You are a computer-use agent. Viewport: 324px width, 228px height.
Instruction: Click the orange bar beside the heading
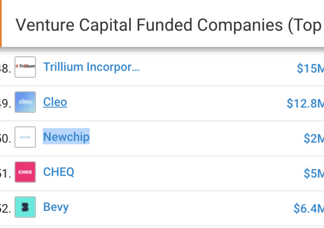[x=1, y=23]
